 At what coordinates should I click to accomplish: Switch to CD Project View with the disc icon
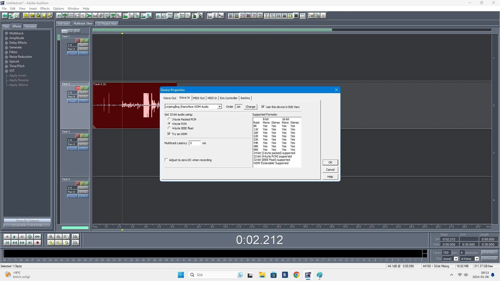(x=17, y=16)
